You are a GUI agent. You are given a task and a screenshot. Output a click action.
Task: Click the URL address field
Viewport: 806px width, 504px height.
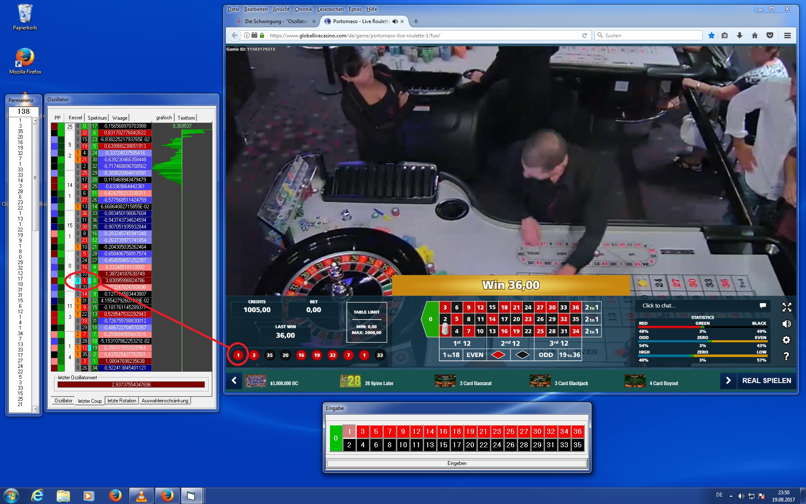(x=422, y=36)
